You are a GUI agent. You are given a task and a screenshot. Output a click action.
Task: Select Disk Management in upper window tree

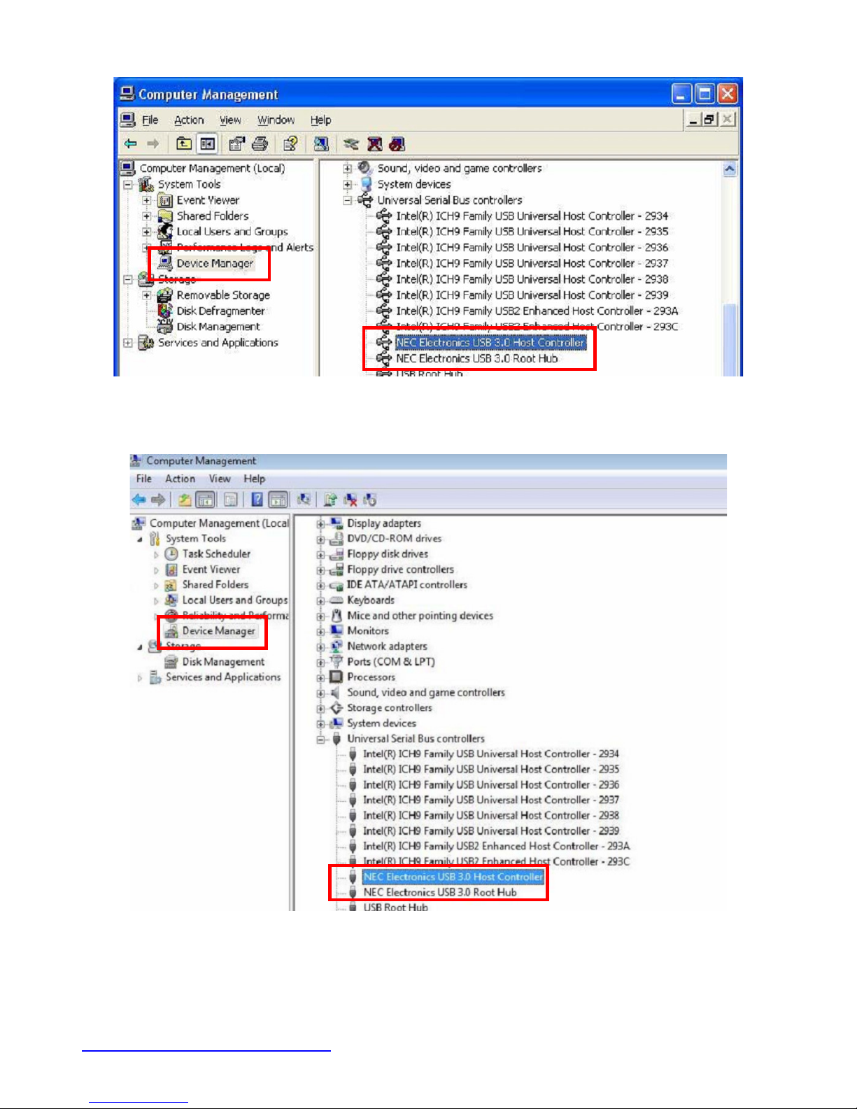(218, 327)
